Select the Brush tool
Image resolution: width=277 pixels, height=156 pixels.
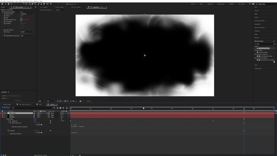[39, 4]
